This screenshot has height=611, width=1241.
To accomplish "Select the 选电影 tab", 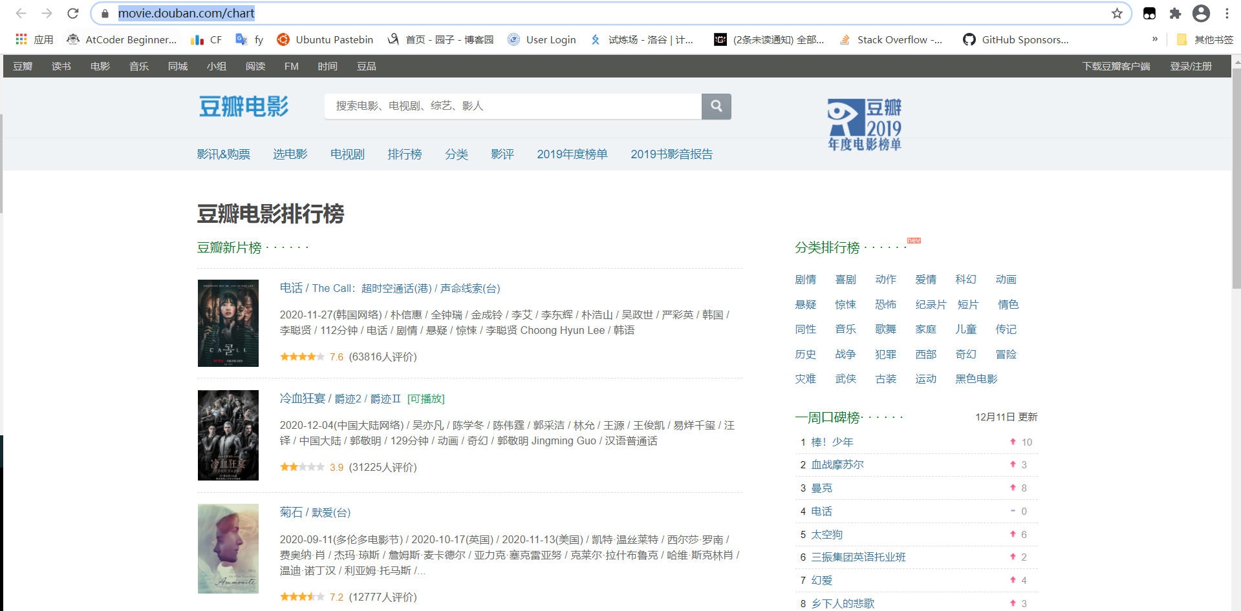I will click(290, 154).
